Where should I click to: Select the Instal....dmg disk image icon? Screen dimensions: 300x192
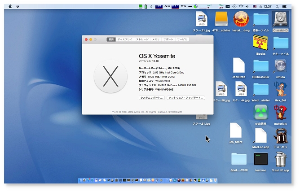point(241,19)
